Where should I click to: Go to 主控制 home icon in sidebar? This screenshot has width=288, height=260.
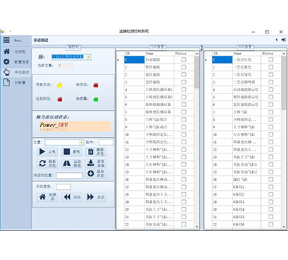pos(6,51)
